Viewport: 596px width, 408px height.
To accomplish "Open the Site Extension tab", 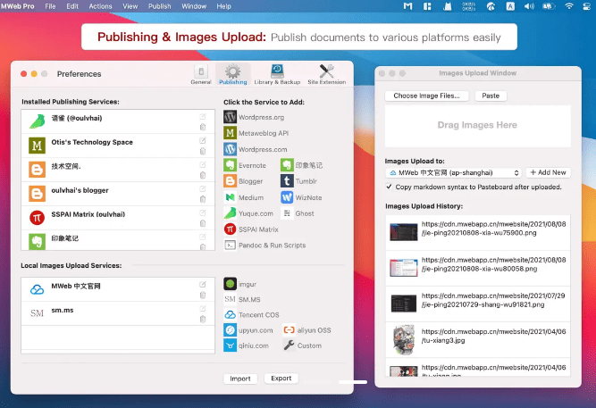I will coord(326,74).
